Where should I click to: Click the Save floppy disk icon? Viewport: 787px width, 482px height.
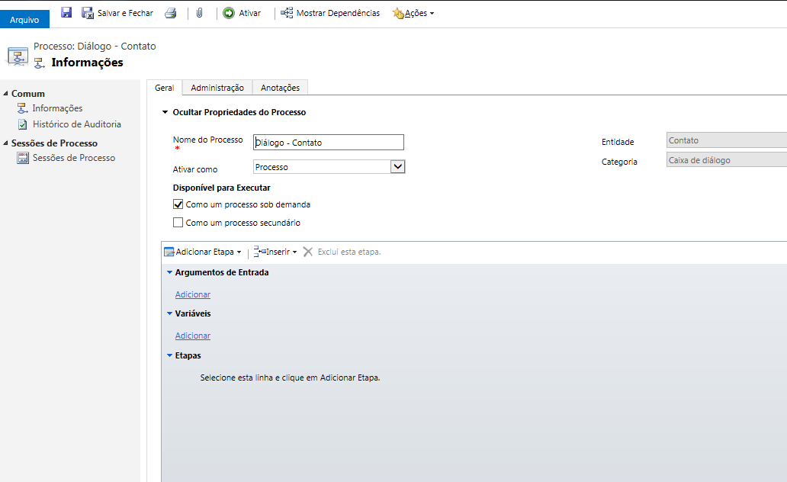point(66,13)
